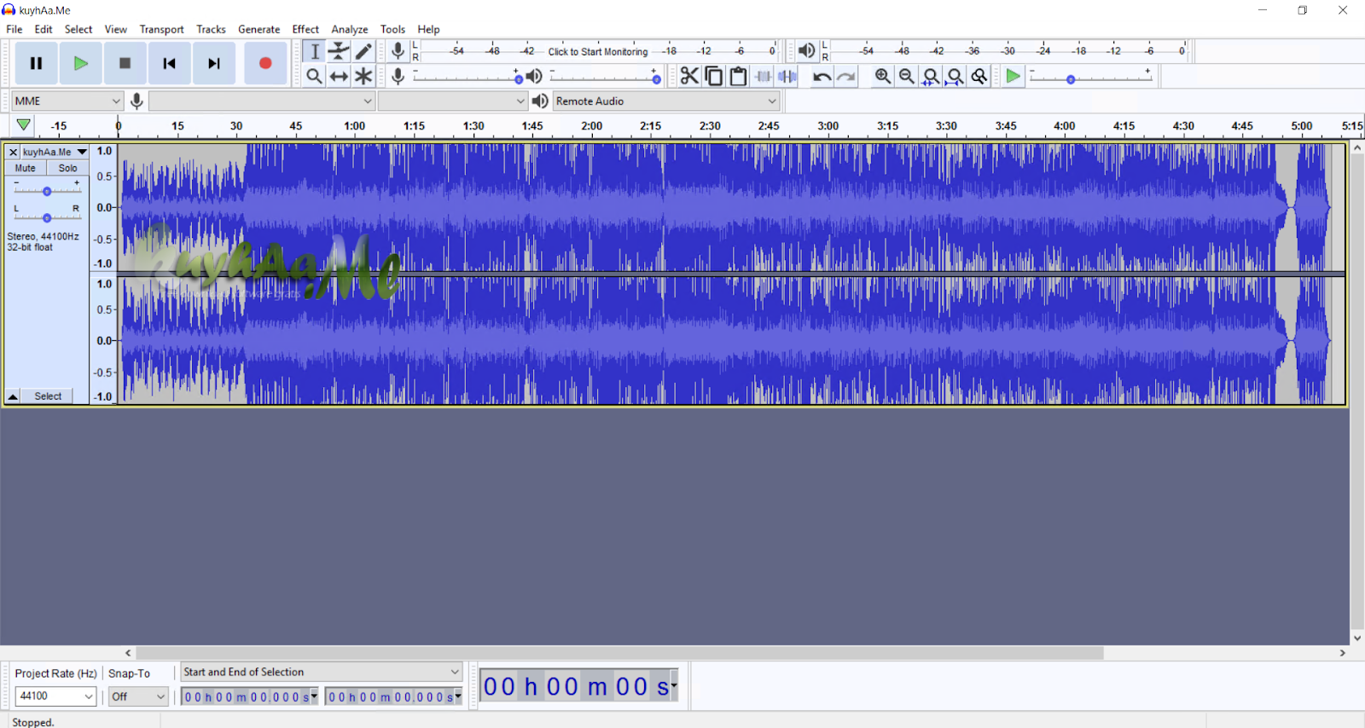Image resolution: width=1365 pixels, height=728 pixels.
Task: Click the Redo arrow icon
Action: 846,76
